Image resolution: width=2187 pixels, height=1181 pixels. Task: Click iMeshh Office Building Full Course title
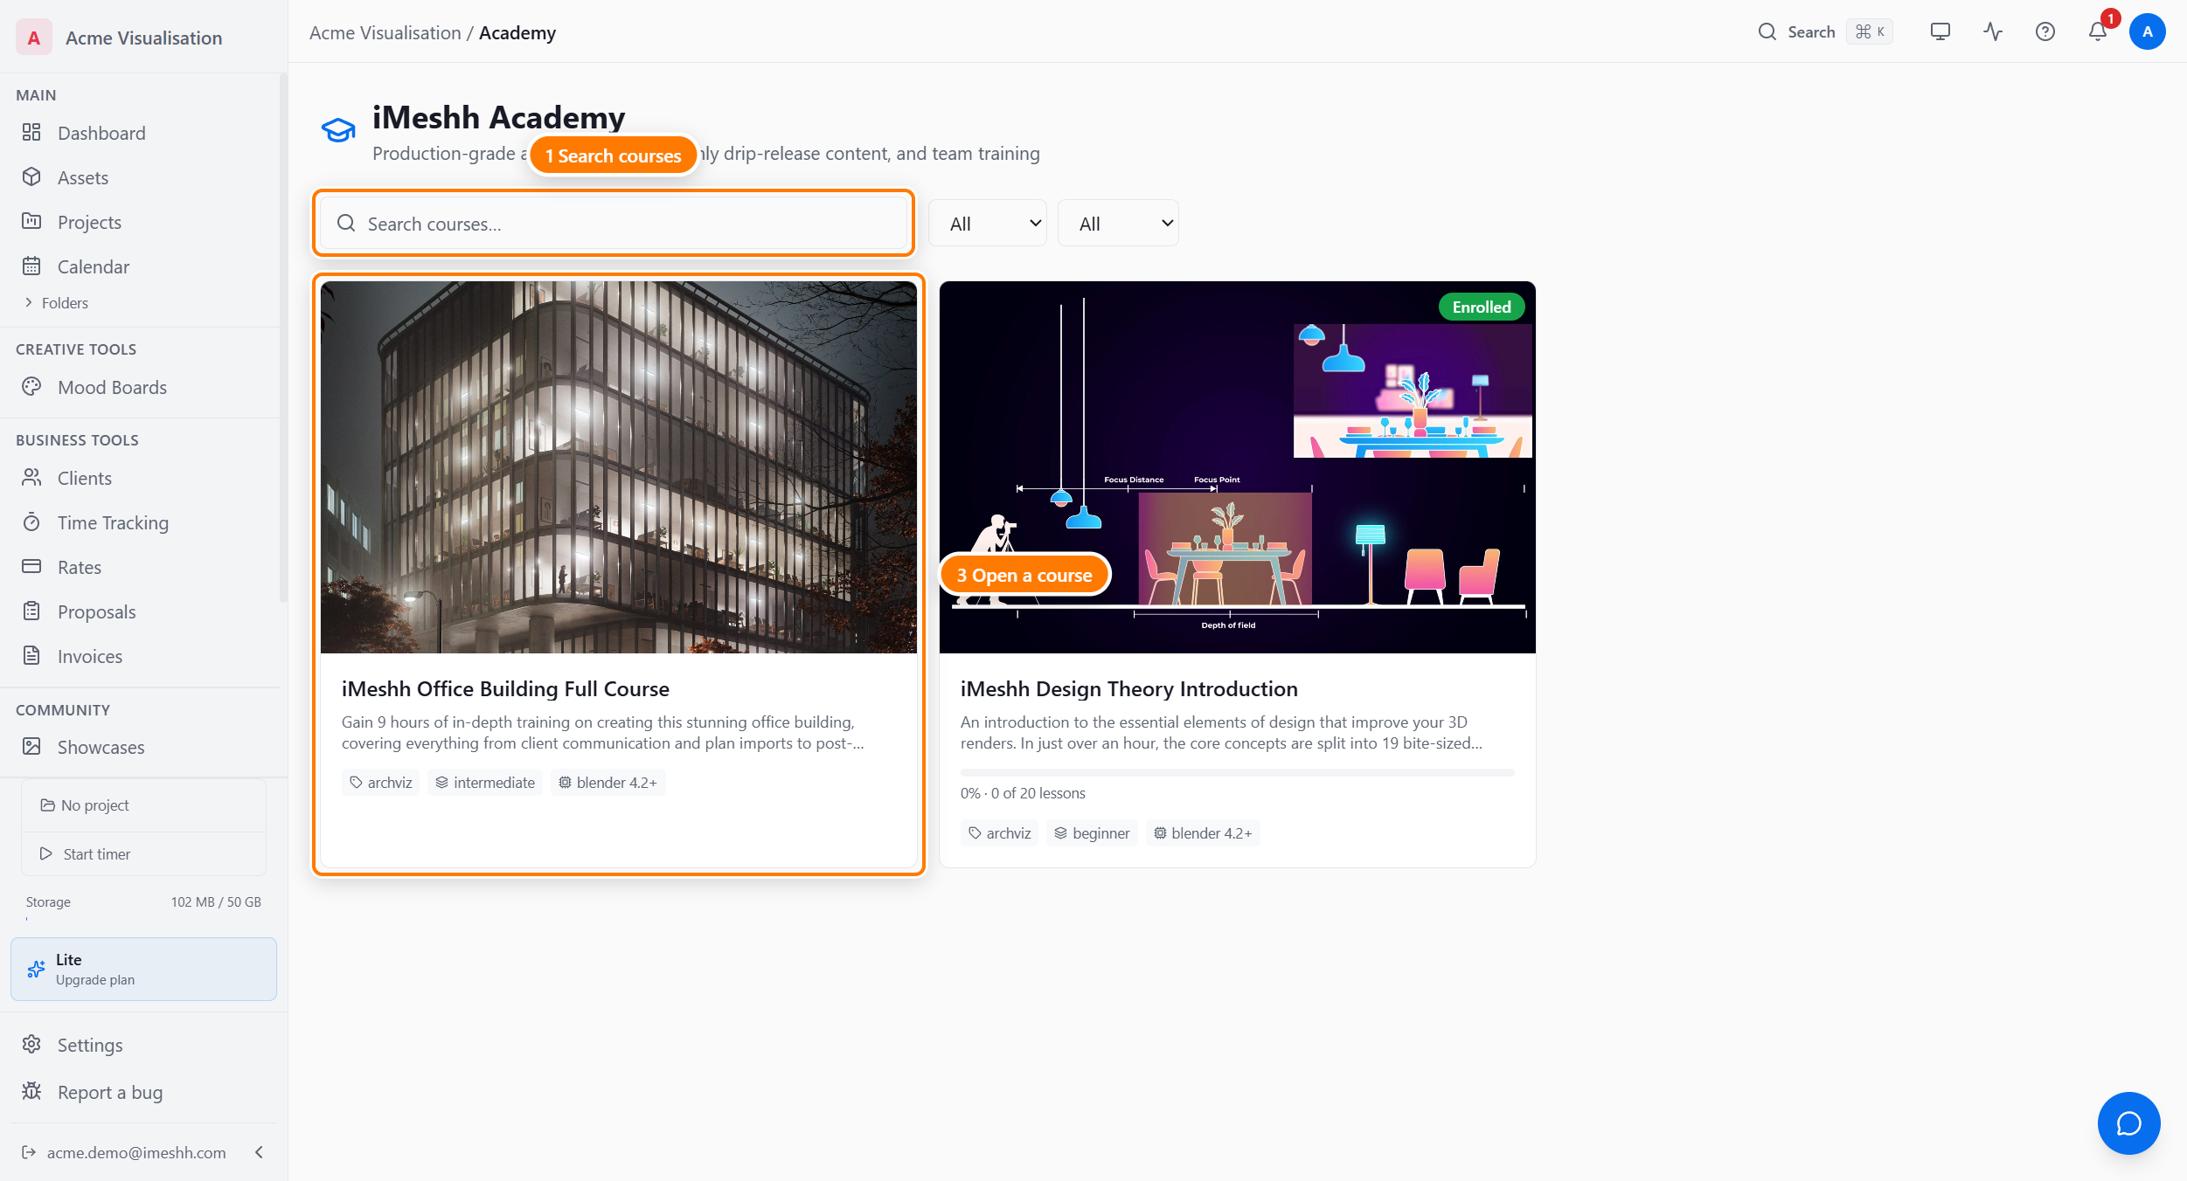(x=505, y=689)
